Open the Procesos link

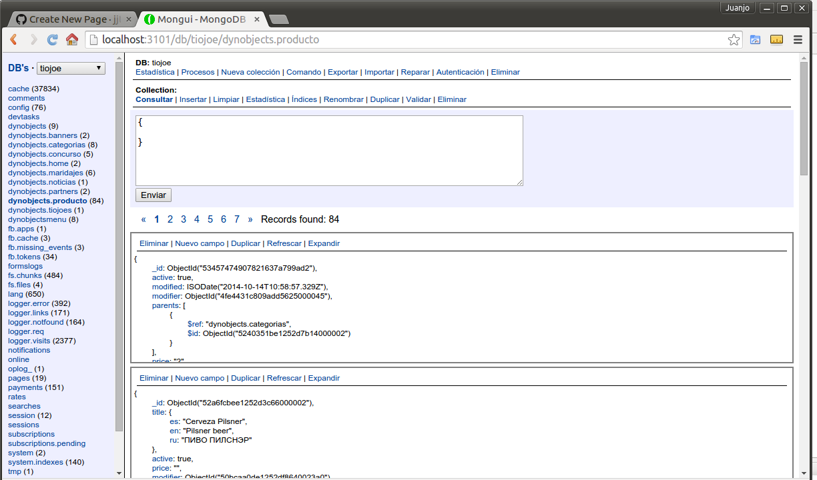(x=198, y=72)
